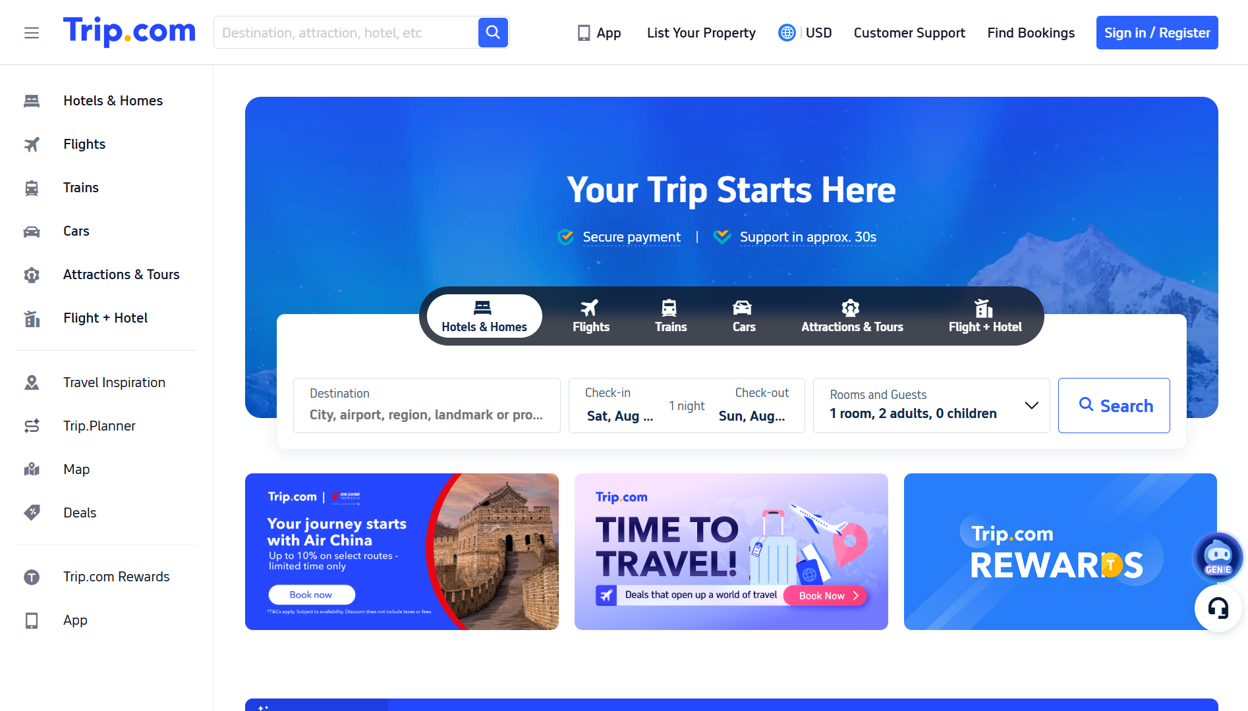This screenshot has height=711, width=1248.
Task: Click the hotel Search button
Action: tap(1114, 406)
